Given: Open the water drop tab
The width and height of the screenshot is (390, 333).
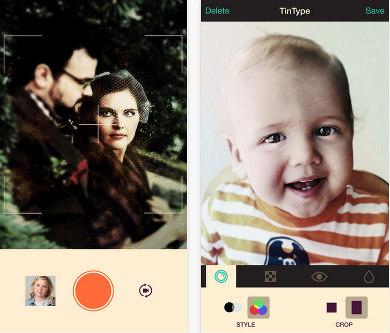Looking at the screenshot, I should coord(369,276).
